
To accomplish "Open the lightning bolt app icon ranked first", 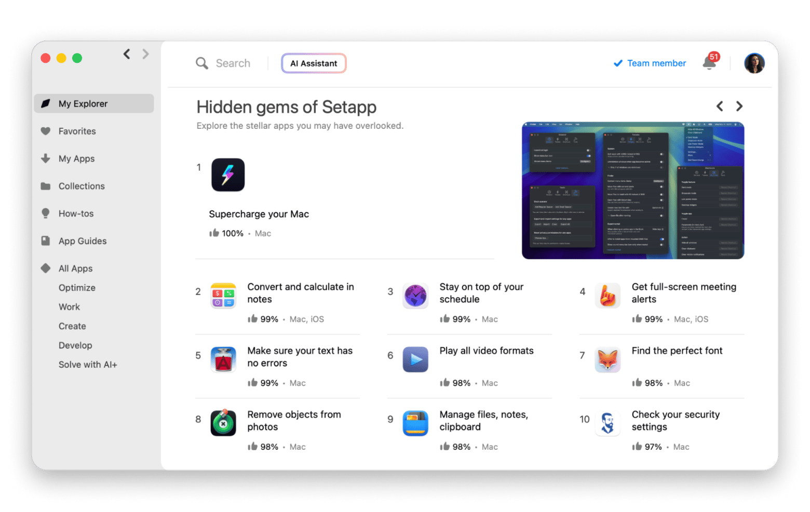I will click(228, 175).
